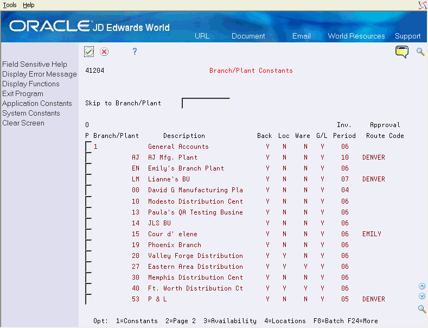This screenshot has width=428, height=328.
Task: Click option field for General Accounts row
Action: pos(88,147)
